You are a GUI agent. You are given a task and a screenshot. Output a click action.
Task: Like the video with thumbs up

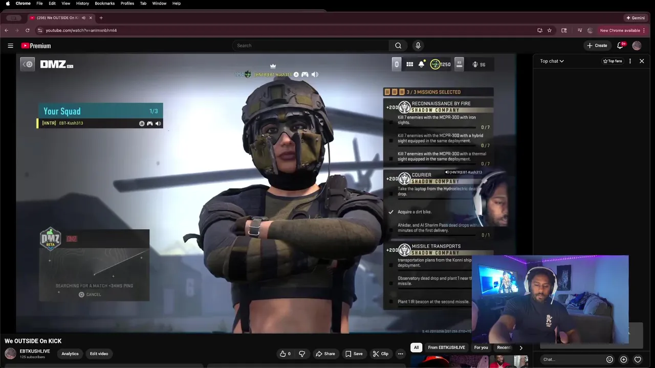(285, 354)
